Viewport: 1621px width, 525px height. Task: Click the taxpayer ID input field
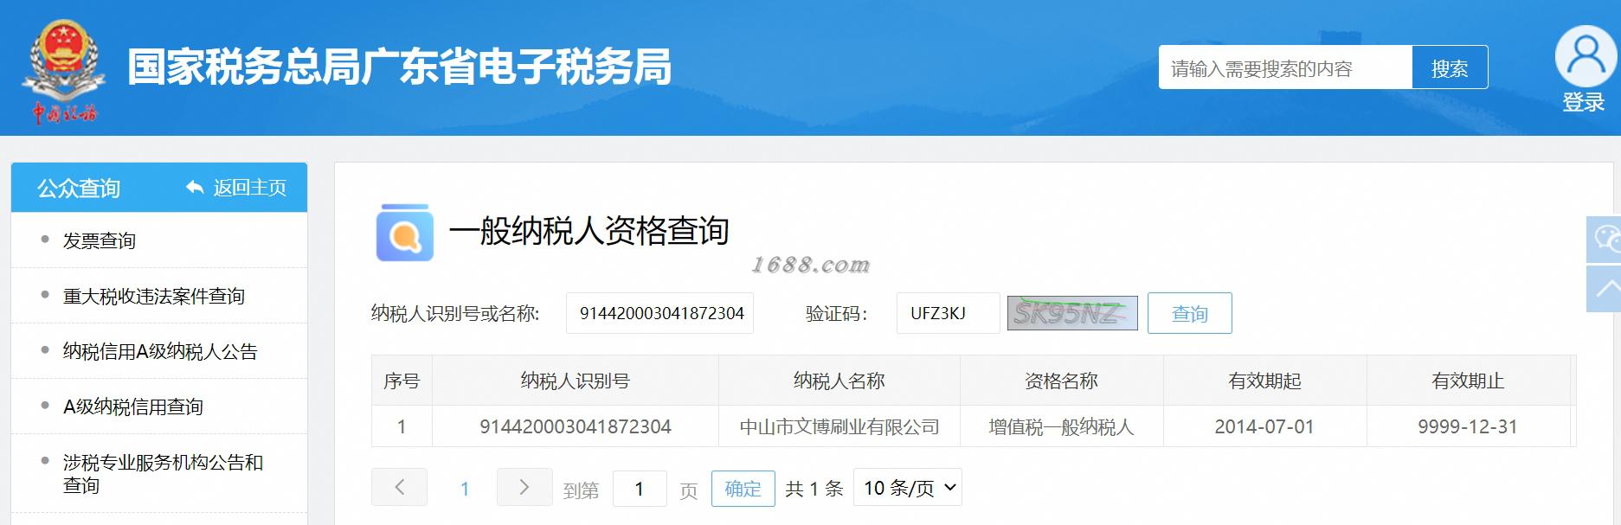coord(660,313)
